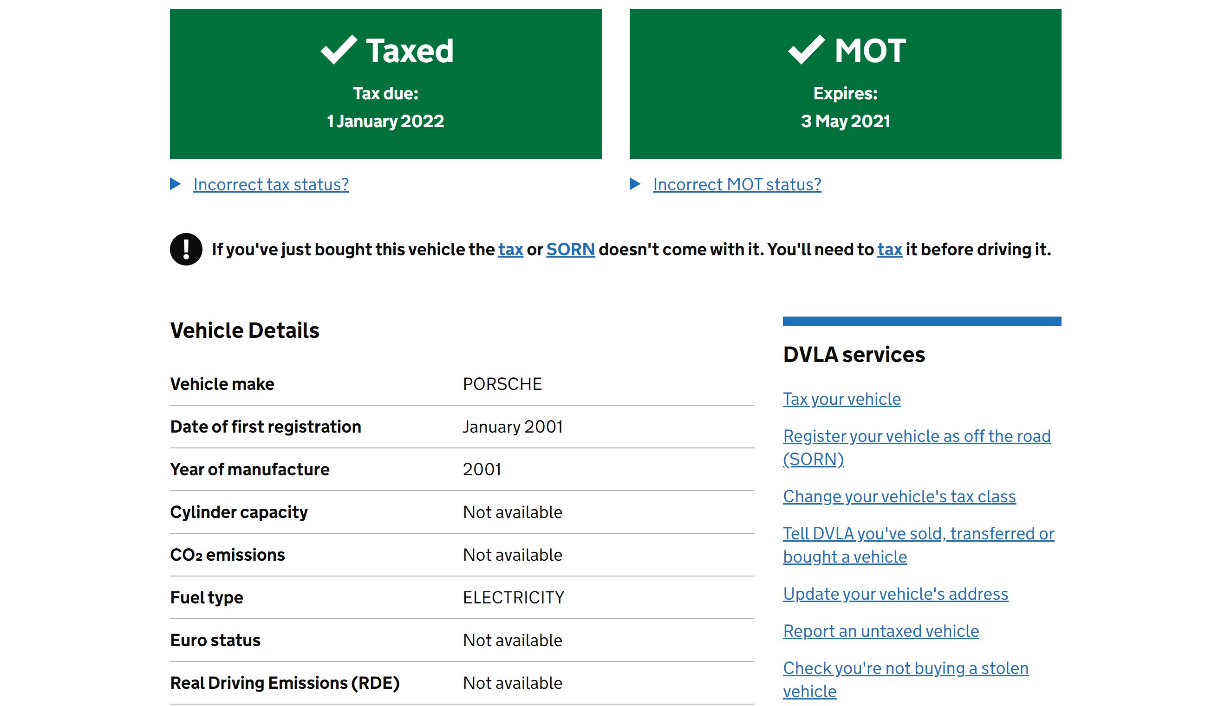Open 'Register your vehicle as off the road (SORN)'
Viewport: 1212px width, 706px height.
[x=916, y=436]
